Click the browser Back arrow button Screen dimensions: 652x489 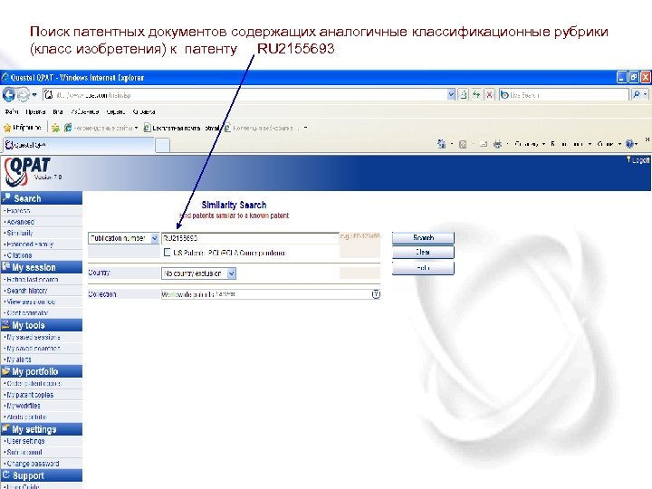[x=9, y=95]
